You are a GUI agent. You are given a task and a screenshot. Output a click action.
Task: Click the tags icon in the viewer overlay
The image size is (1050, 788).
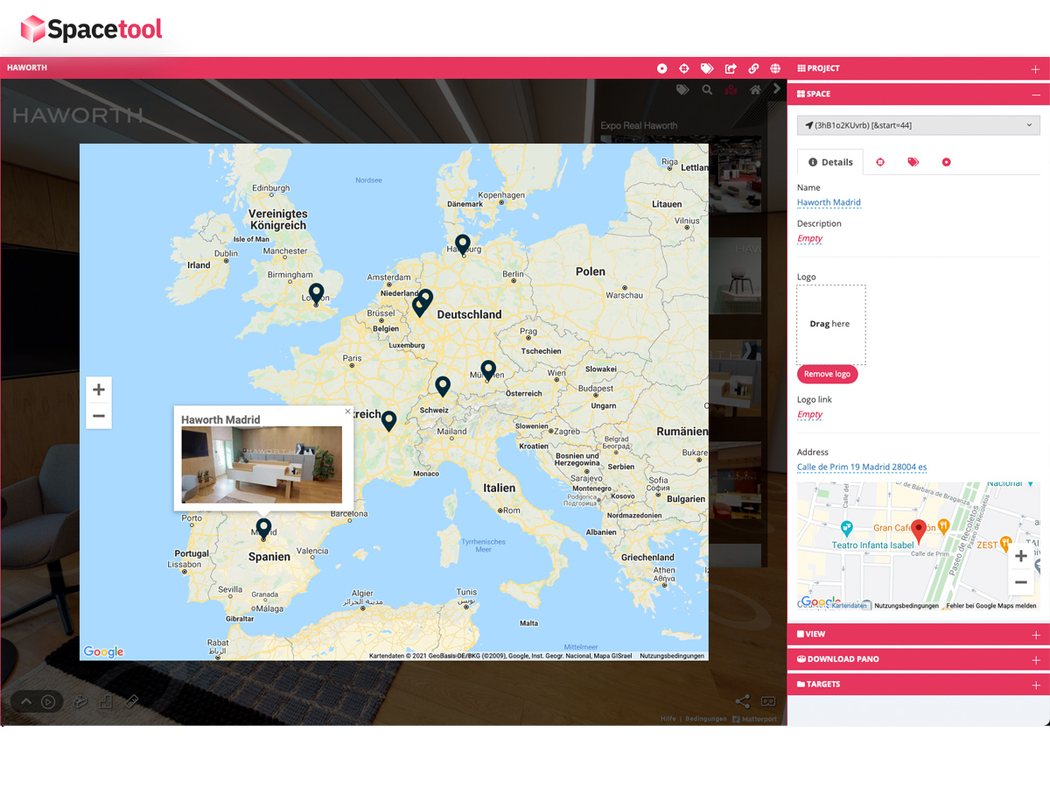[682, 89]
